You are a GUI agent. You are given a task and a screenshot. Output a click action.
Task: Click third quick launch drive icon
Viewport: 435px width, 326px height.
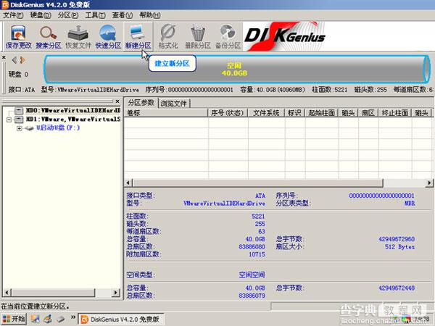pyautogui.click(x=61, y=319)
